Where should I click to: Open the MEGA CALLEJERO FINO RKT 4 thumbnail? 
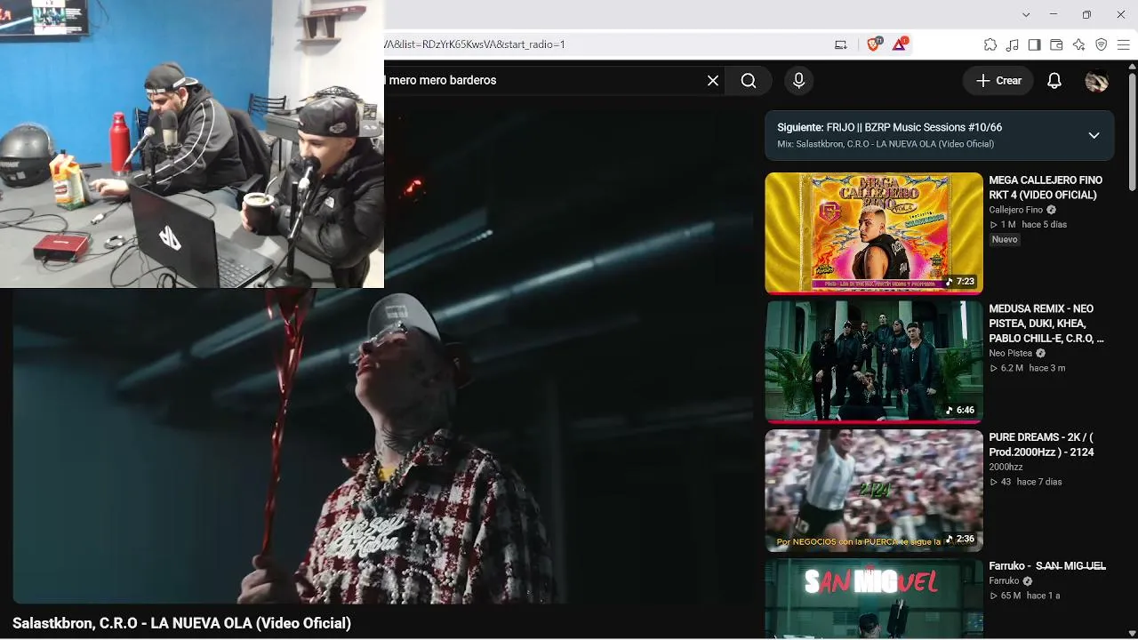point(874,233)
